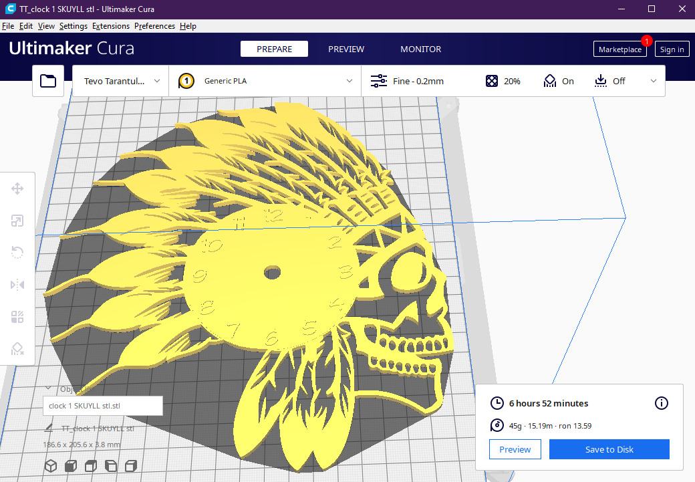Select the Rotate tool
Screen dimensions: 695x482
tap(17, 253)
